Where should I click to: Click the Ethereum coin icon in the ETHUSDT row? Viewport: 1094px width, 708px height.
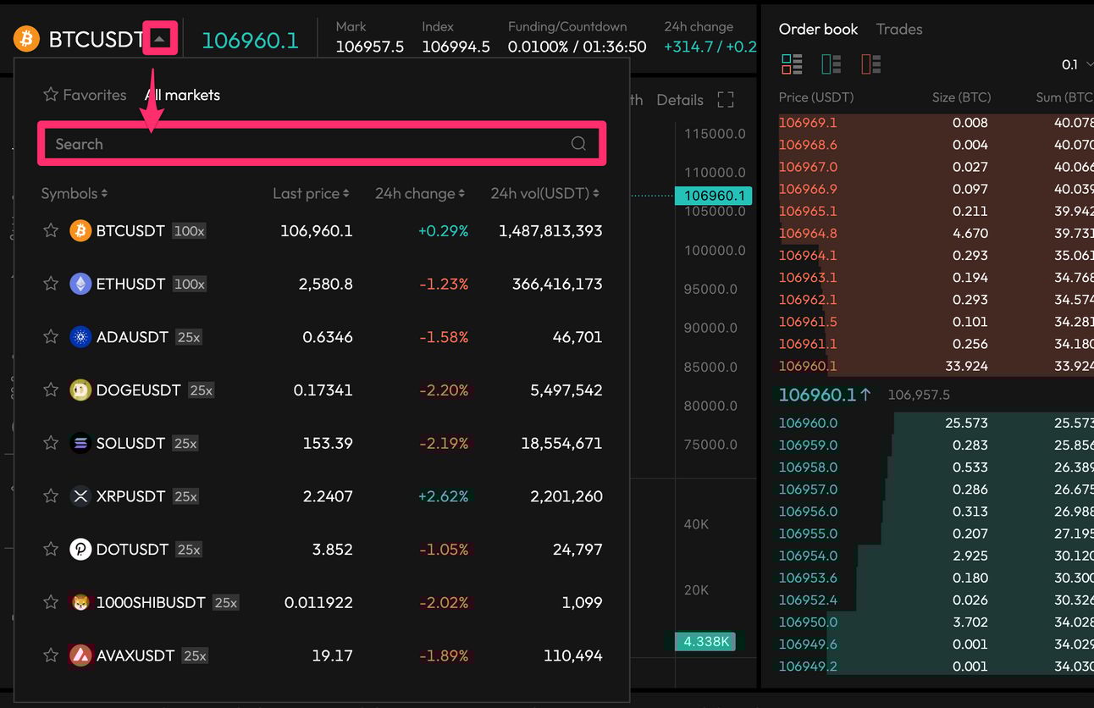click(x=80, y=284)
